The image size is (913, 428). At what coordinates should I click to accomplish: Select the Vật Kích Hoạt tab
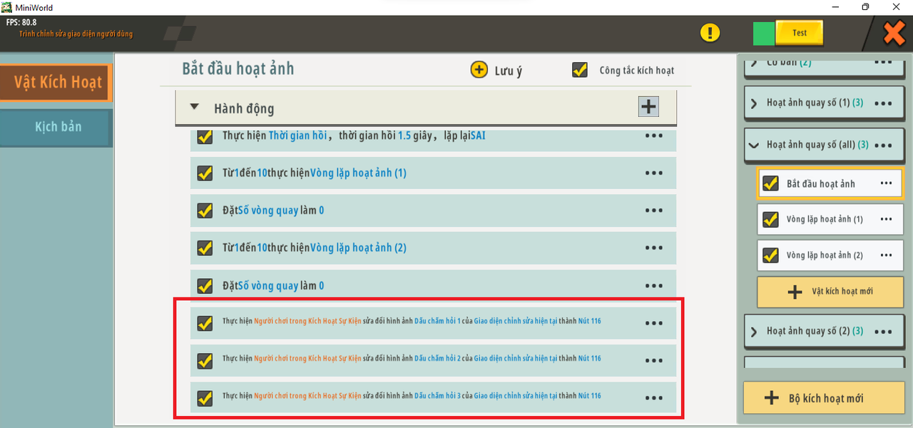click(57, 82)
